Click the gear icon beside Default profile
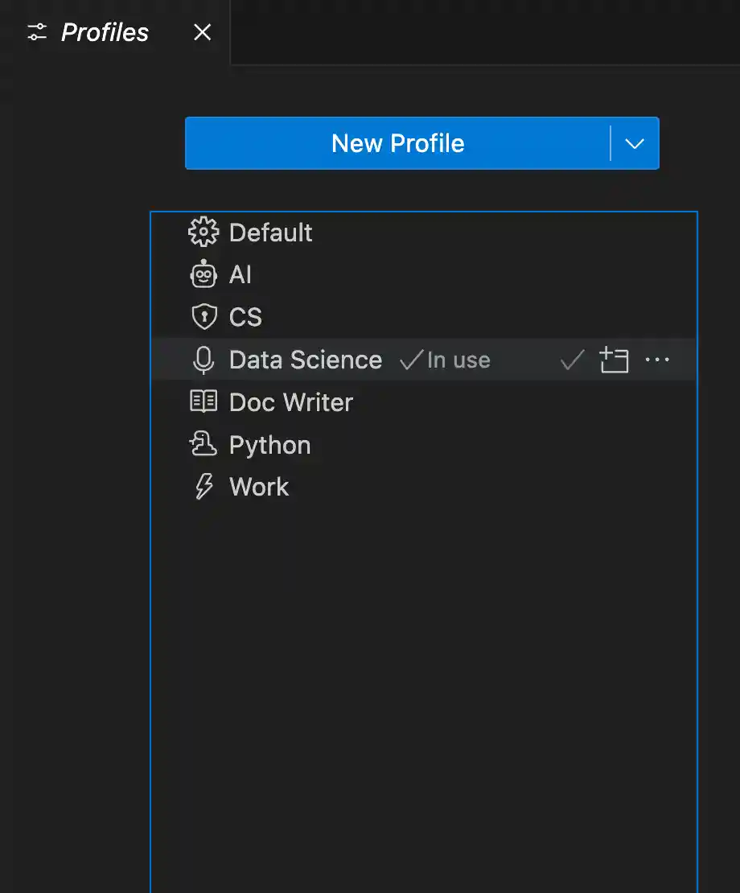Viewport: 740px width, 893px height. [x=203, y=233]
